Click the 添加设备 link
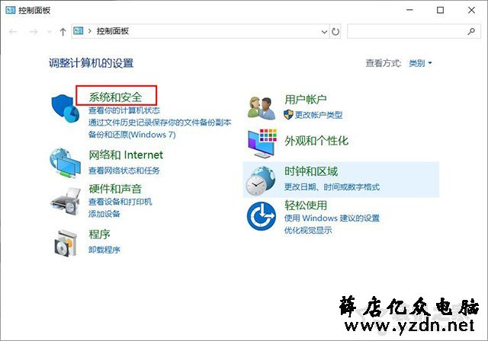 coord(104,214)
